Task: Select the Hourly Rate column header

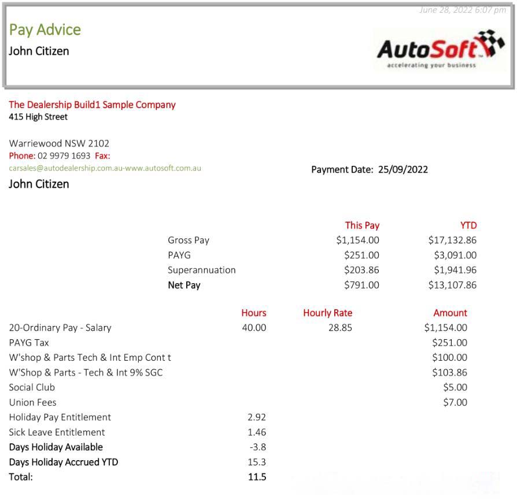Action: click(327, 313)
